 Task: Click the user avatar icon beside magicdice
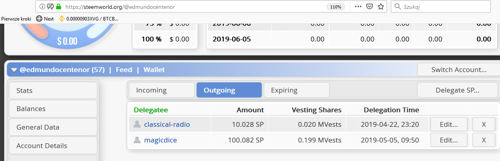[137, 140]
